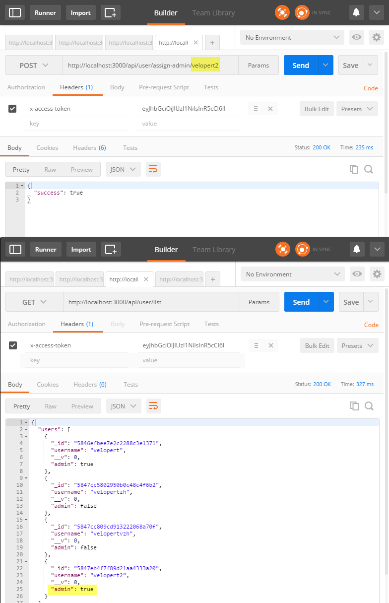This screenshot has height=603, width=389.
Task: Uncheck the x-access-token header on the POST request
Action: (x=12, y=109)
